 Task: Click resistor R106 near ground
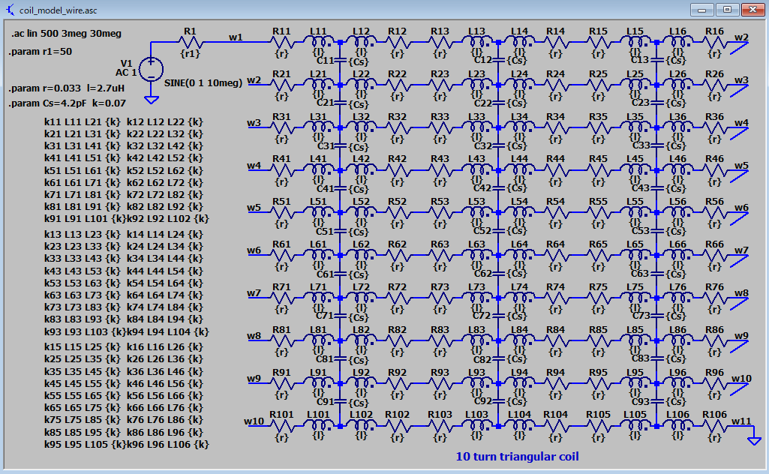click(x=715, y=426)
